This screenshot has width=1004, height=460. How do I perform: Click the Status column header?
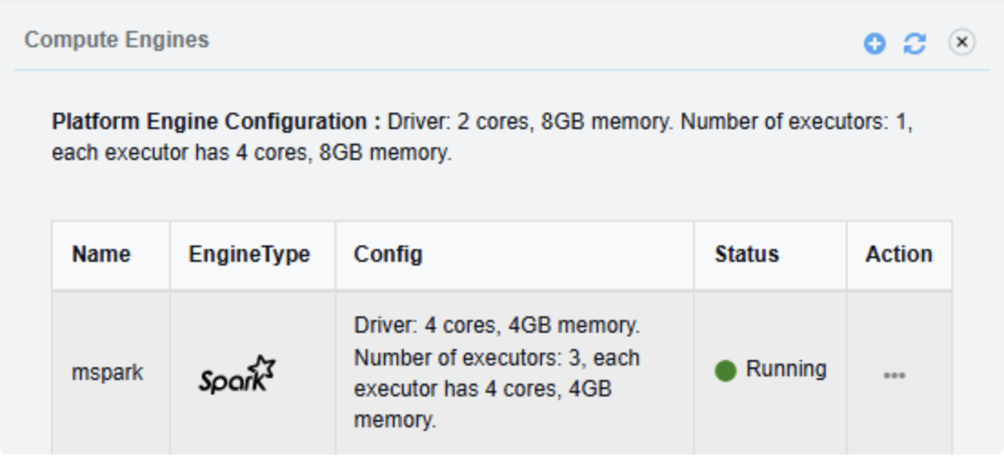coord(747,255)
